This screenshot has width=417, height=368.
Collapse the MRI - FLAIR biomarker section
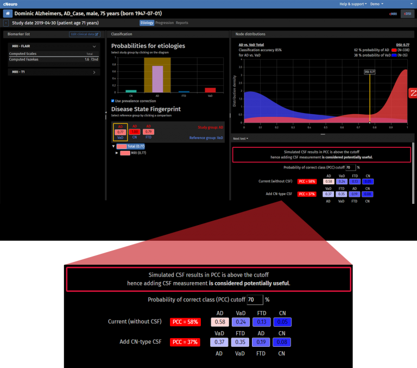coord(94,47)
